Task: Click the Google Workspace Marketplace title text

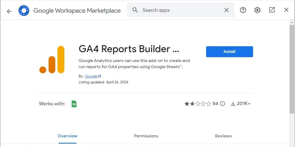Action: tap(77, 10)
